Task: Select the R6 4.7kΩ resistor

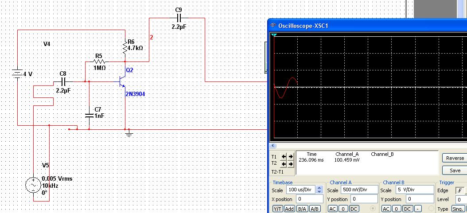Action: (x=125, y=47)
